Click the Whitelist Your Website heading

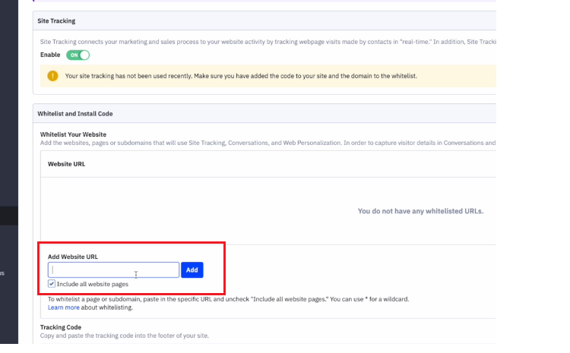(x=73, y=134)
